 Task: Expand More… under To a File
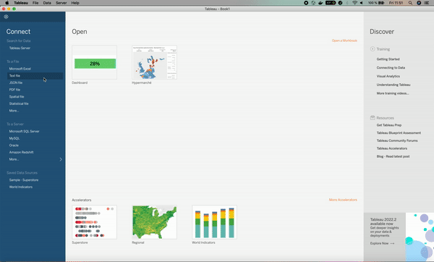click(x=14, y=111)
